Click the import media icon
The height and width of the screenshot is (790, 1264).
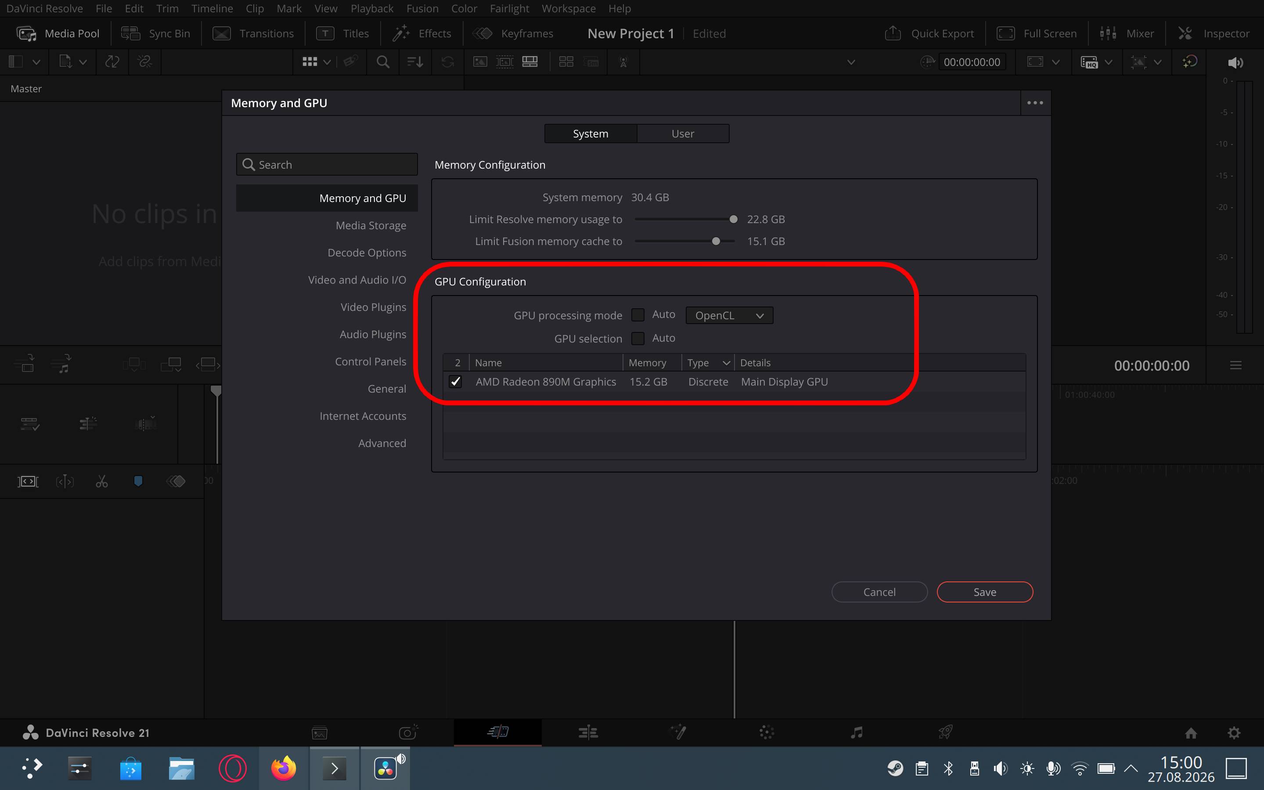click(x=65, y=61)
